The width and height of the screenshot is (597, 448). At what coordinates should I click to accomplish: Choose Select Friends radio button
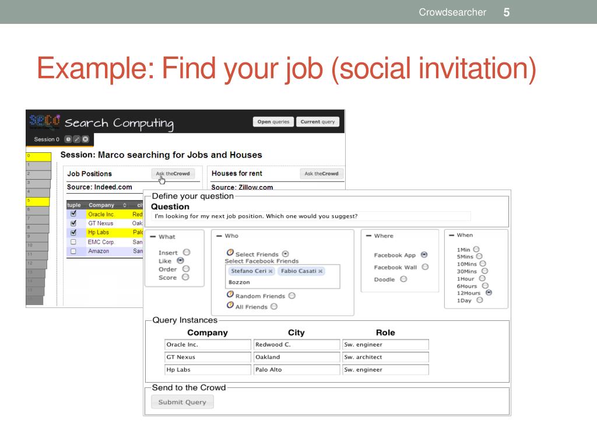286,254
